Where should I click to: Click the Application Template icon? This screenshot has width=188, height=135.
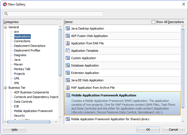tap(68, 51)
